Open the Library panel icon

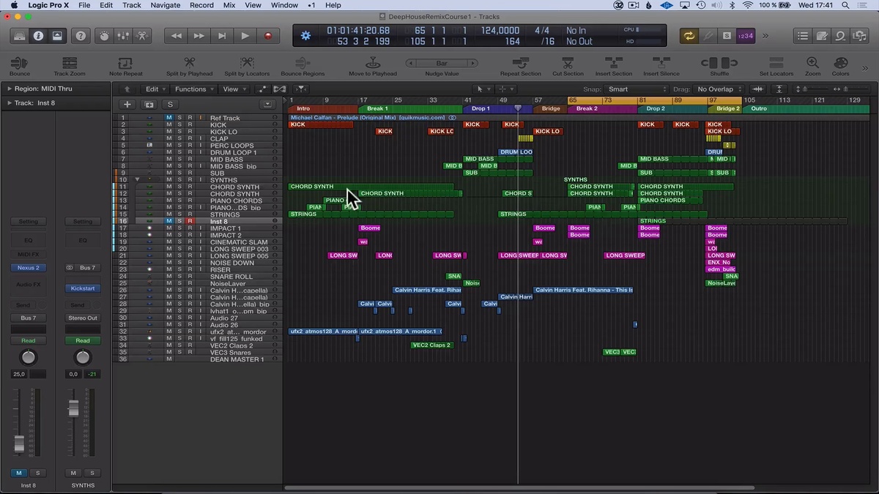(x=20, y=36)
